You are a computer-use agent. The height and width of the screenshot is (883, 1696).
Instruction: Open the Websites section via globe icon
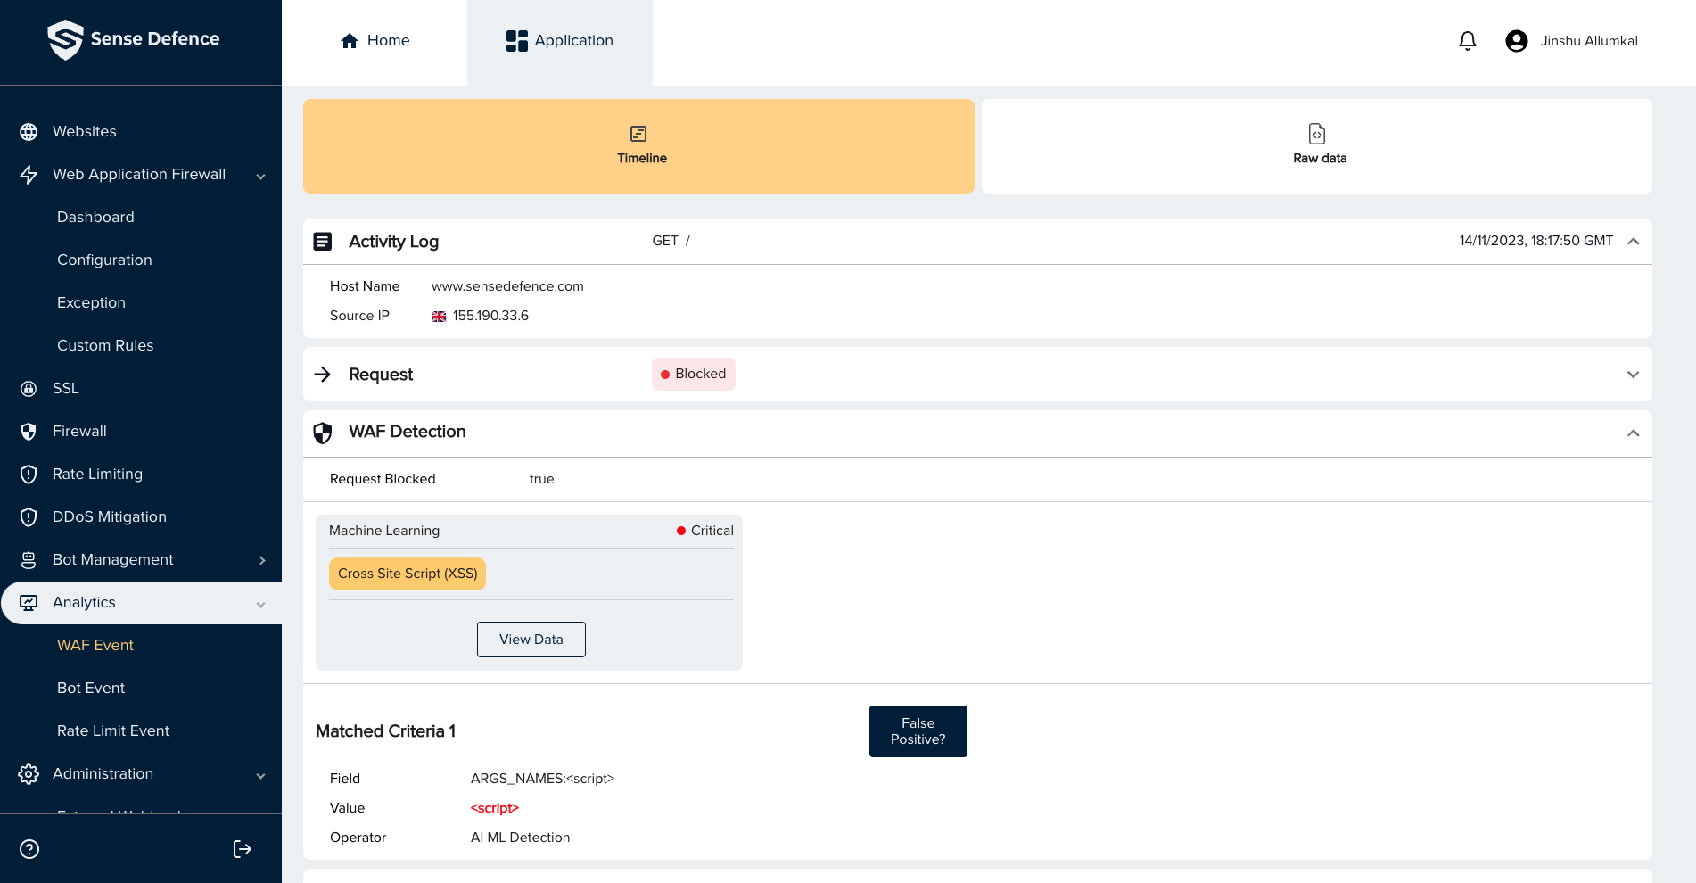coord(29,131)
